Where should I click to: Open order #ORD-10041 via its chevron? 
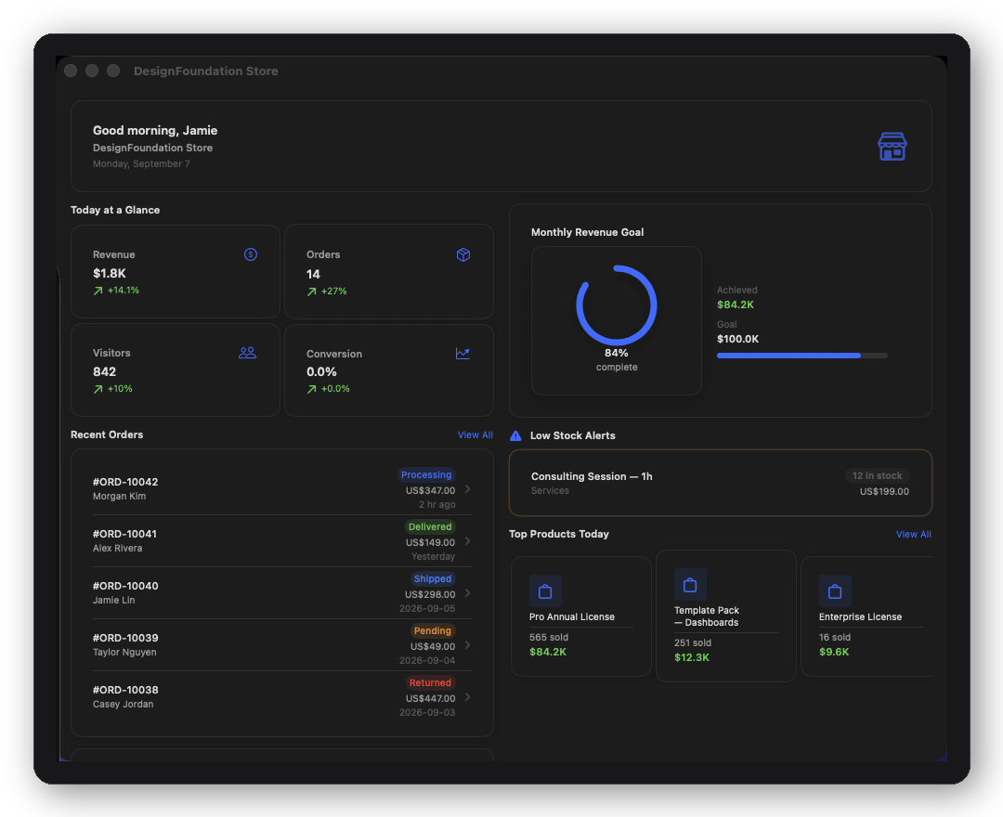pyautogui.click(x=467, y=541)
